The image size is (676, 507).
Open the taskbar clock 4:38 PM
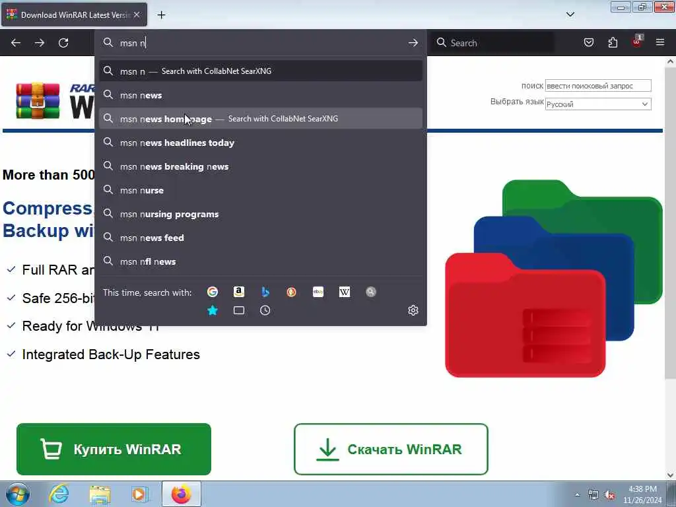click(642, 494)
